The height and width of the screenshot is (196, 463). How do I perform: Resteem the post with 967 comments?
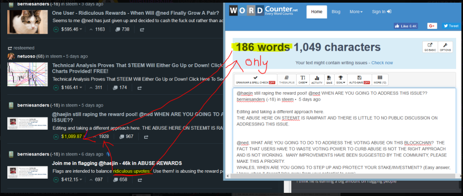click(x=146, y=137)
